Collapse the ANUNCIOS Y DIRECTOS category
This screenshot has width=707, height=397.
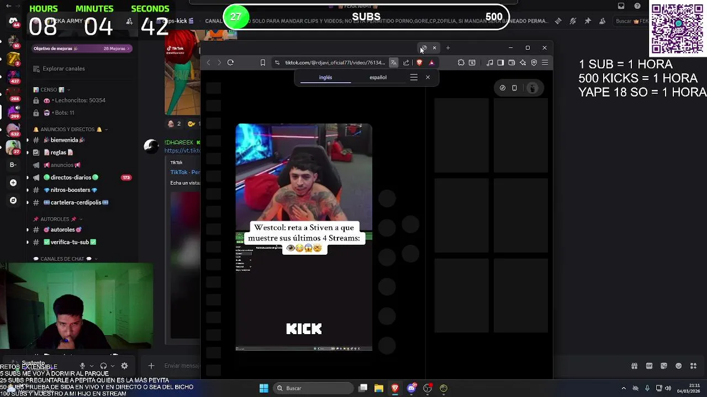(70, 130)
